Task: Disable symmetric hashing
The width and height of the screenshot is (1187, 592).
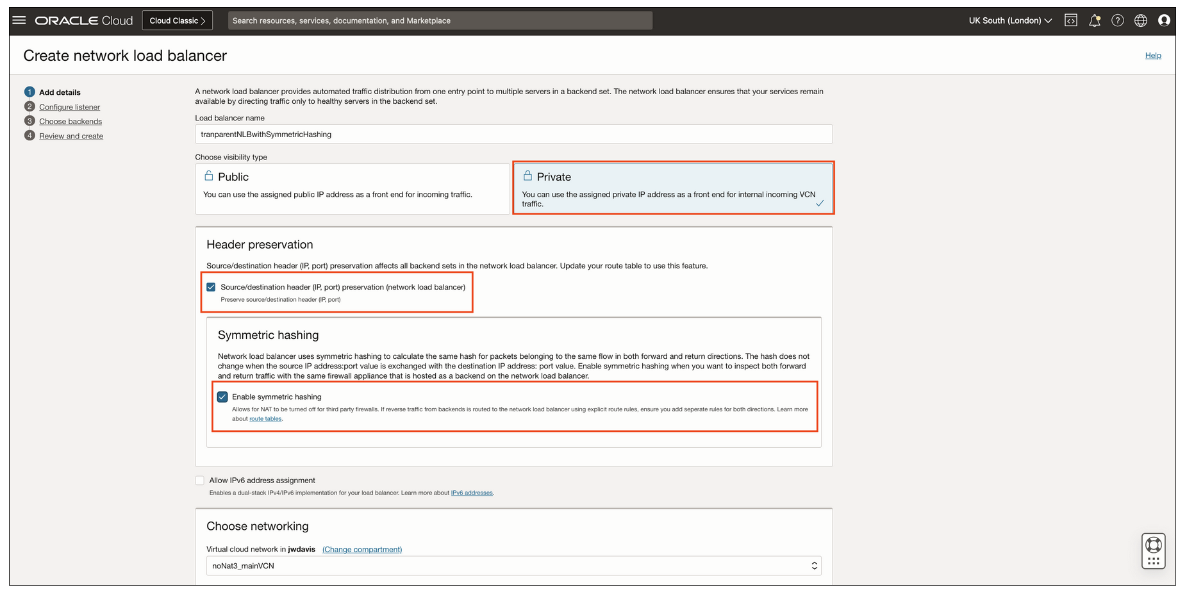Action: 222,397
